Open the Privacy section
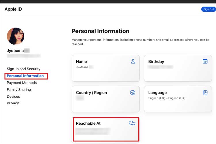216x144 pixels. [13, 103]
